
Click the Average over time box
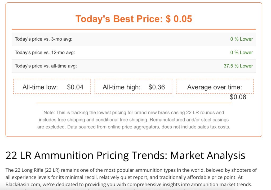click(x=215, y=87)
